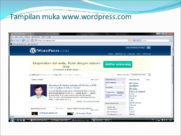
Task: Open the Windows Start orb
Action: tap(12, 120)
